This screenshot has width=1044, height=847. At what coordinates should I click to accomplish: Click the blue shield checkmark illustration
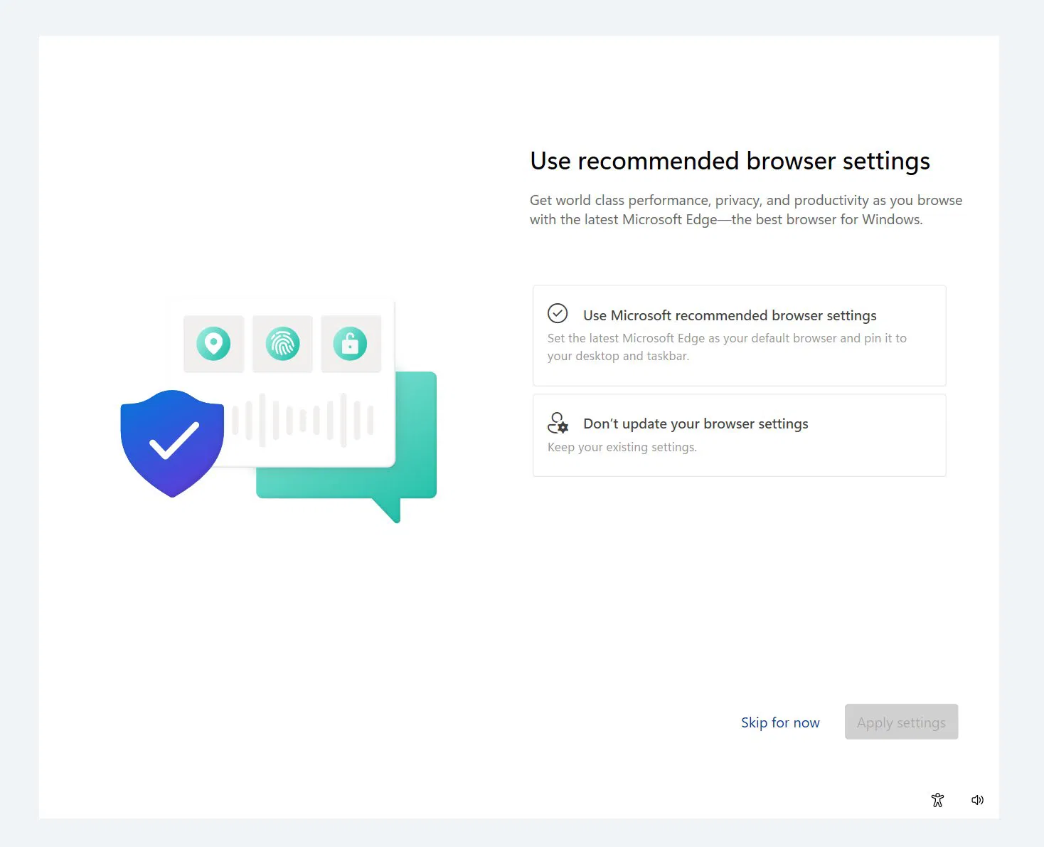tap(172, 443)
